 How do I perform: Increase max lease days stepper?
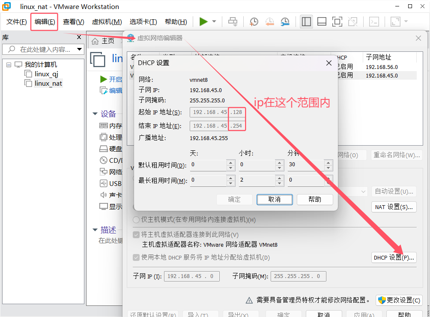230,178
